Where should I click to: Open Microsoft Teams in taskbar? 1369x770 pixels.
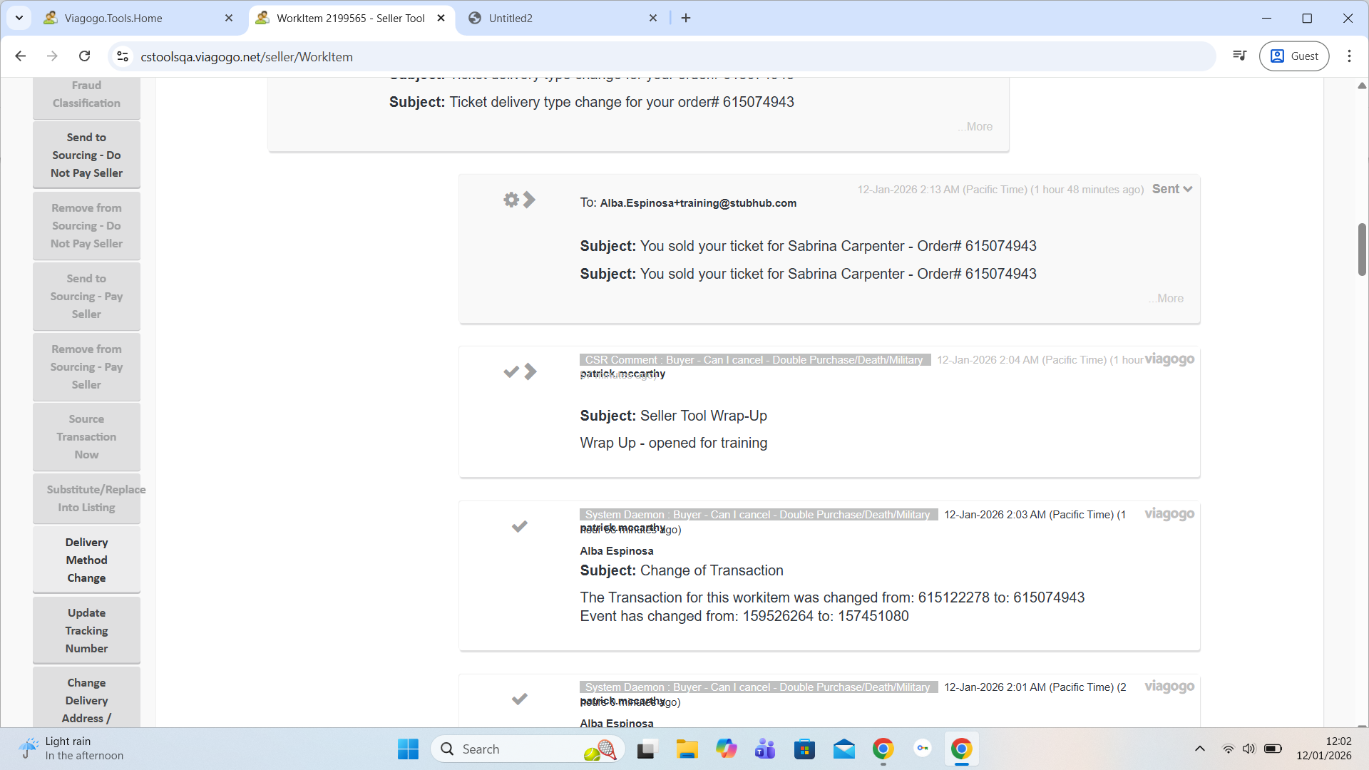pyautogui.click(x=765, y=749)
